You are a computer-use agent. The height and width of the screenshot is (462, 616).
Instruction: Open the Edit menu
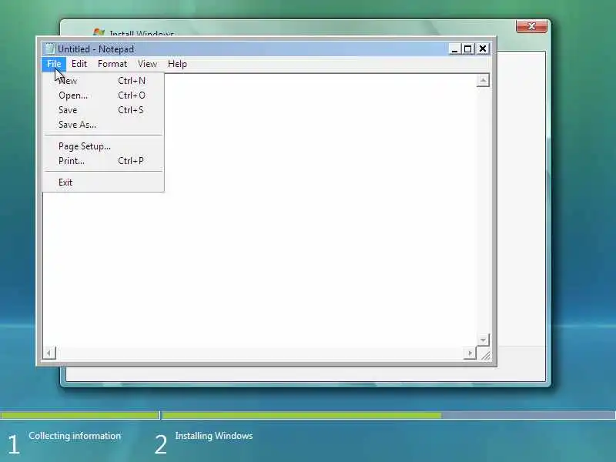point(79,64)
